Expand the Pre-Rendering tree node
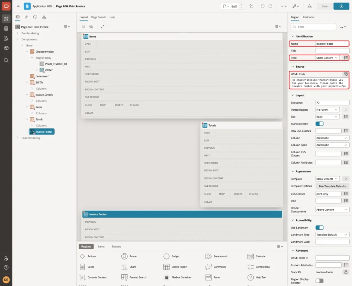352x286 pixels. 17,33
